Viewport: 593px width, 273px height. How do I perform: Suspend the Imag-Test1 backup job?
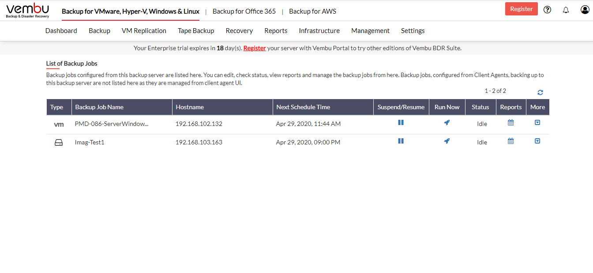coord(401,141)
